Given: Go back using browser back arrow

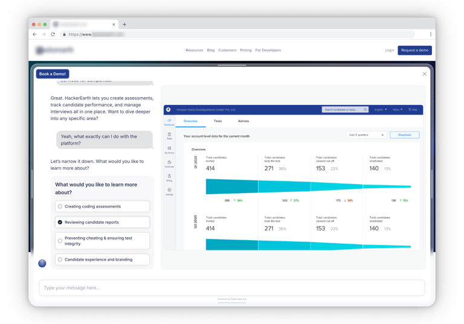Looking at the screenshot, I should click(34, 34).
